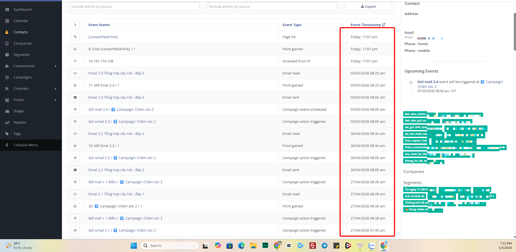Image resolution: width=516 pixels, height=252 pixels.
Task: Click the 'Upcoming Events' heading
Action: (x=421, y=71)
